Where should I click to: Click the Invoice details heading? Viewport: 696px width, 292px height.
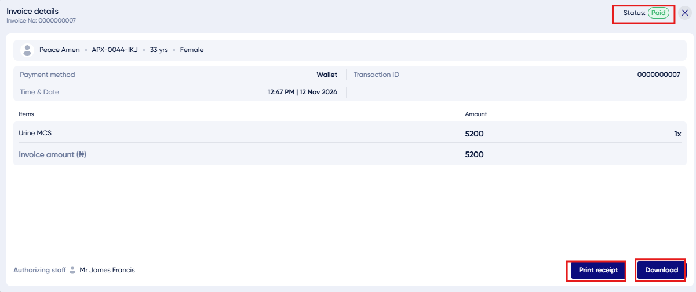pos(32,11)
